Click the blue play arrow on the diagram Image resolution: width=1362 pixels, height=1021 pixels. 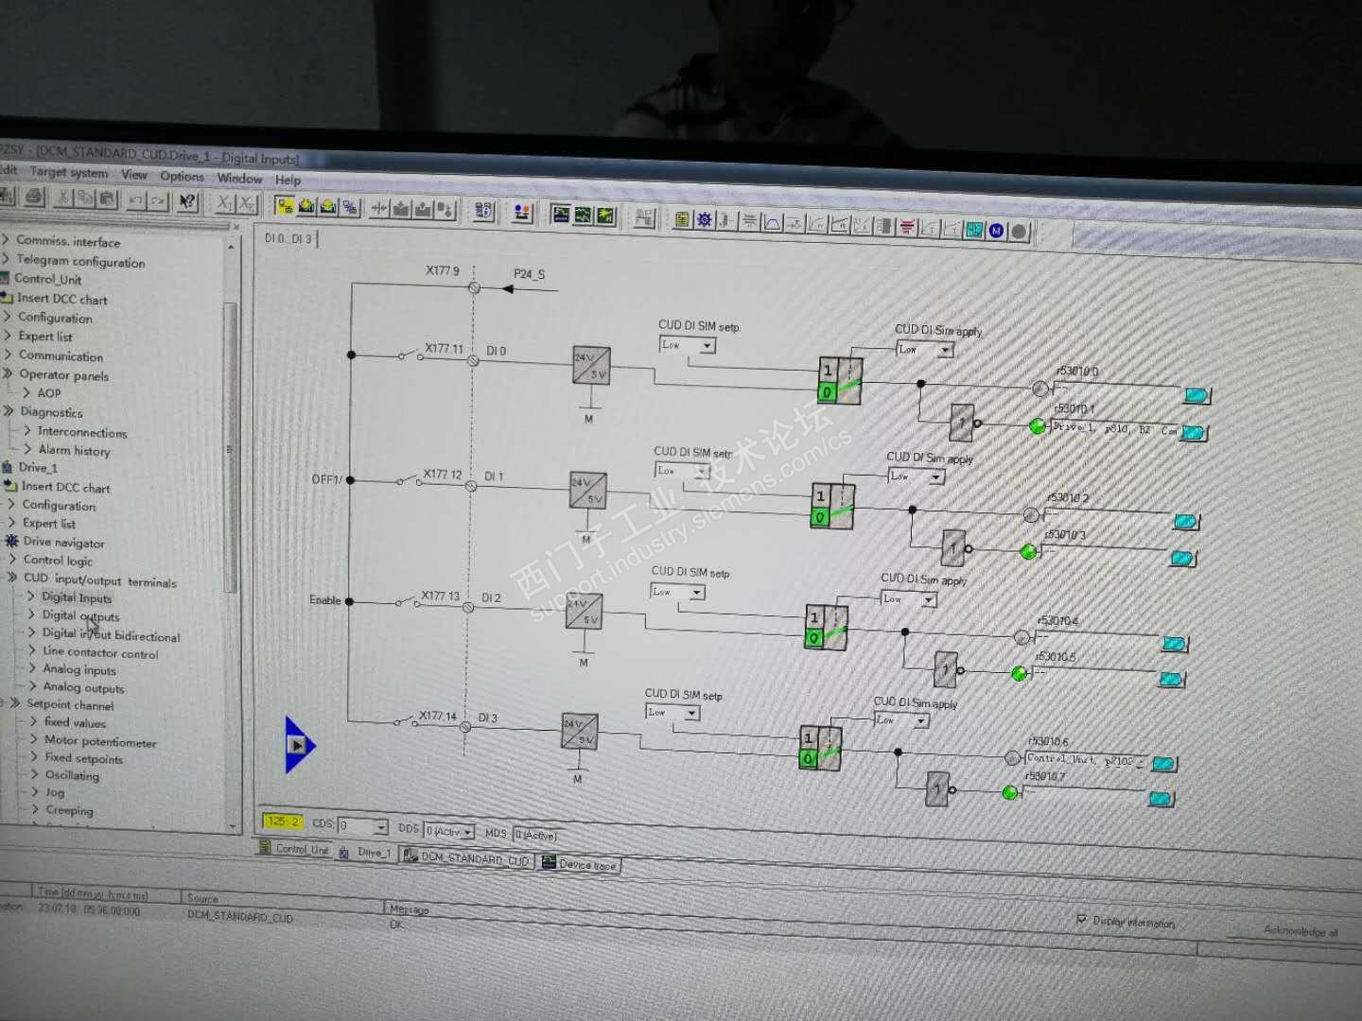click(x=300, y=745)
